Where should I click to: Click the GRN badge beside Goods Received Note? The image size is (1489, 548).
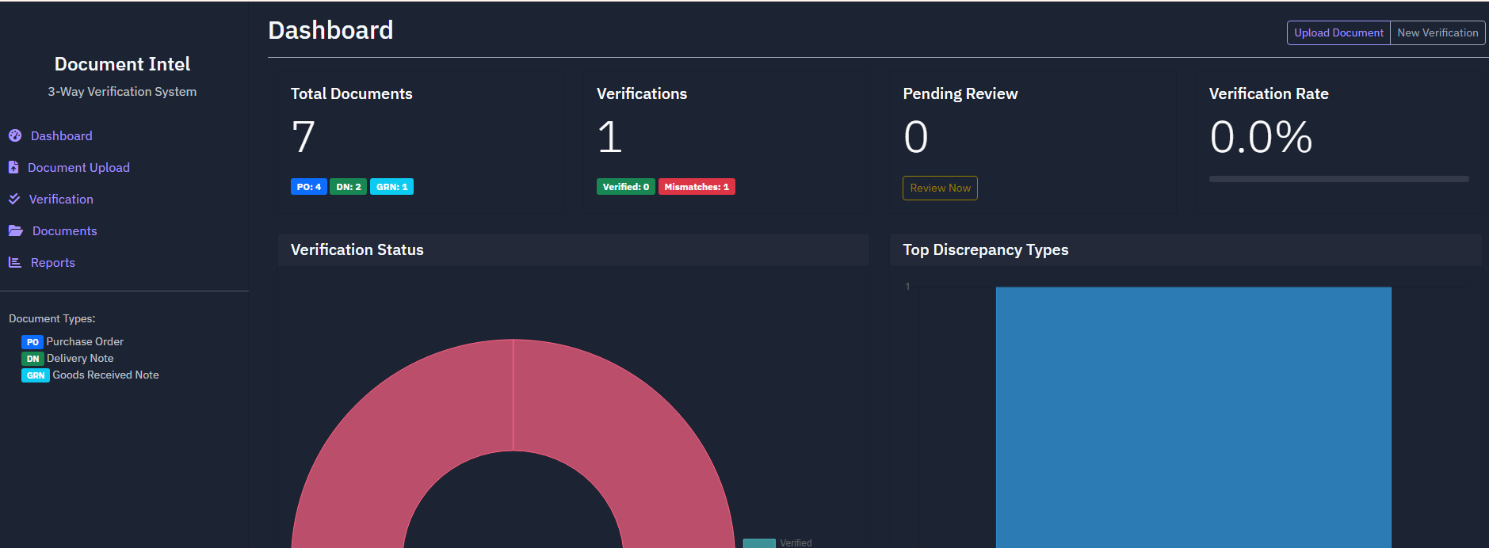coord(36,375)
